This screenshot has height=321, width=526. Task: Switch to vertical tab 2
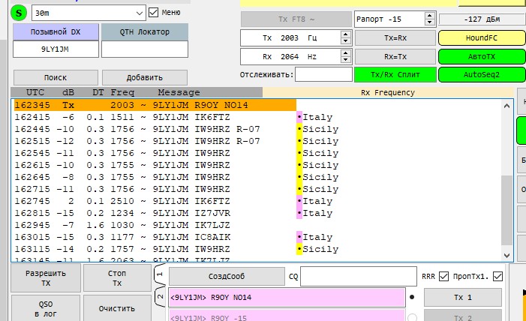[159, 298]
